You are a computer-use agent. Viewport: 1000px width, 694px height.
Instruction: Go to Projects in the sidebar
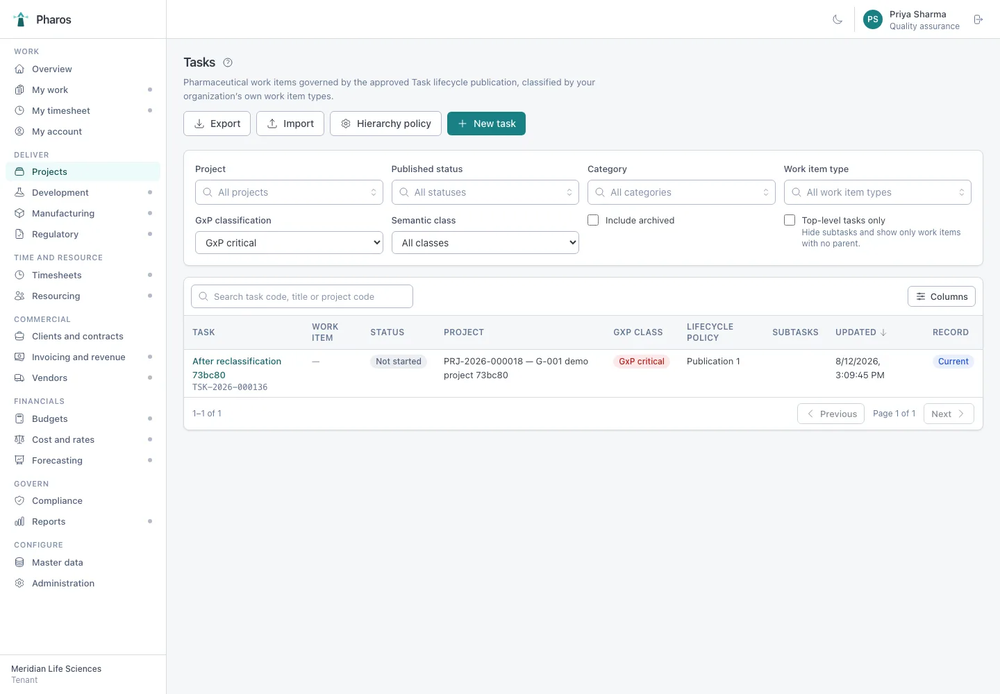[83, 172]
